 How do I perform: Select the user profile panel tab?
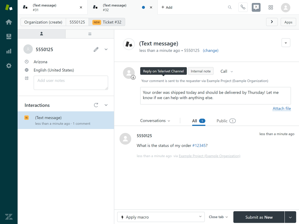tap(41, 34)
